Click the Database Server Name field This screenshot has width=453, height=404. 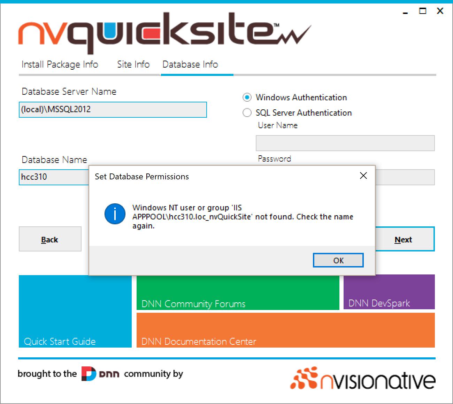(113, 109)
